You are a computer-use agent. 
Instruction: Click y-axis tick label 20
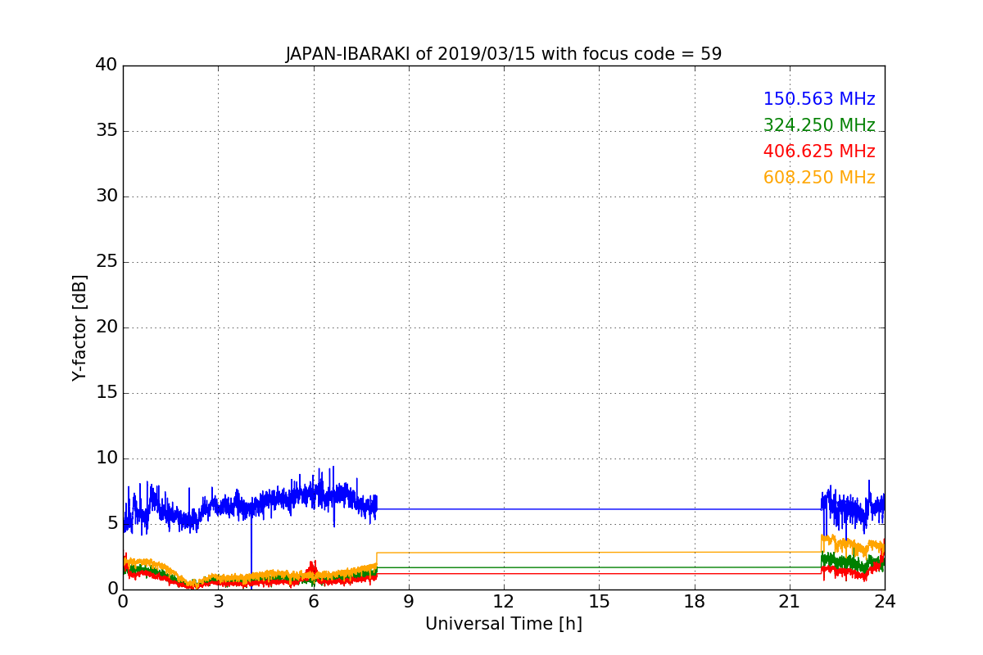click(x=106, y=327)
